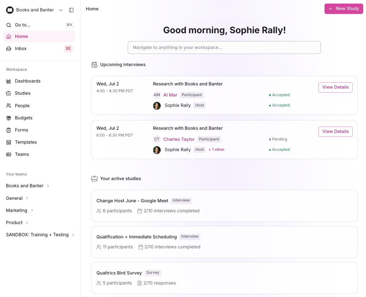Open the workspace switcher dropdown arrow
This screenshot has width=366, height=297.
pos(61,10)
